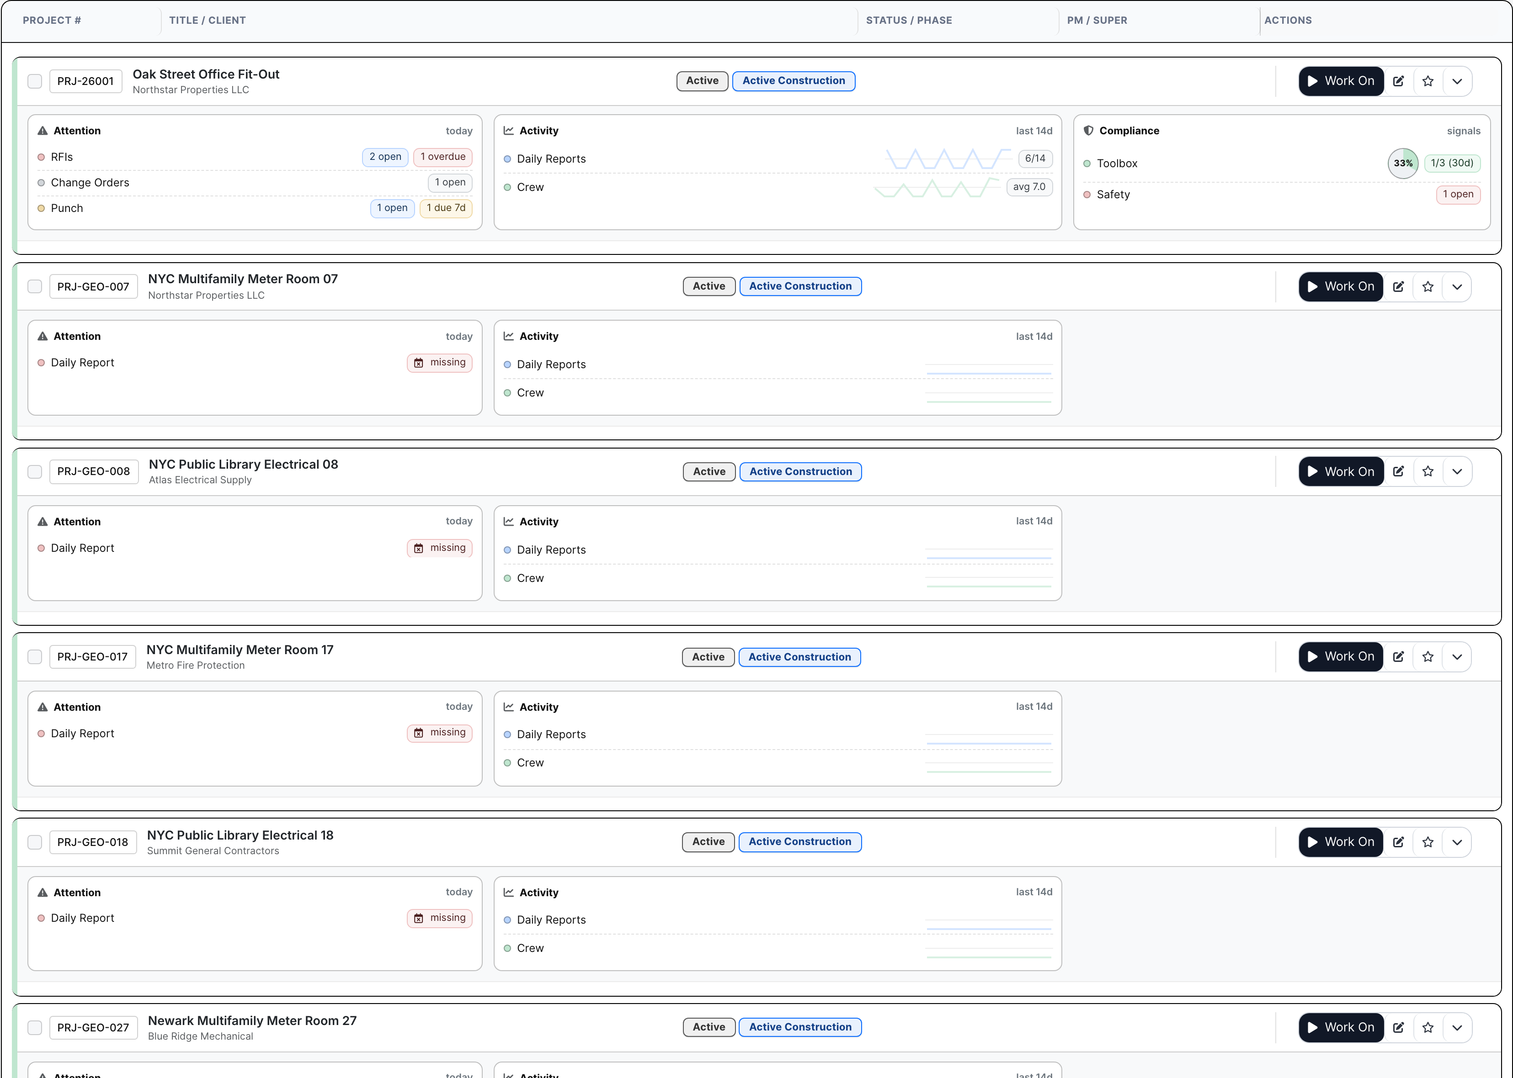The width and height of the screenshot is (1513, 1078).
Task: Click Work On for Oak Street Office Fit-Out
Action: coord(1341,81)
